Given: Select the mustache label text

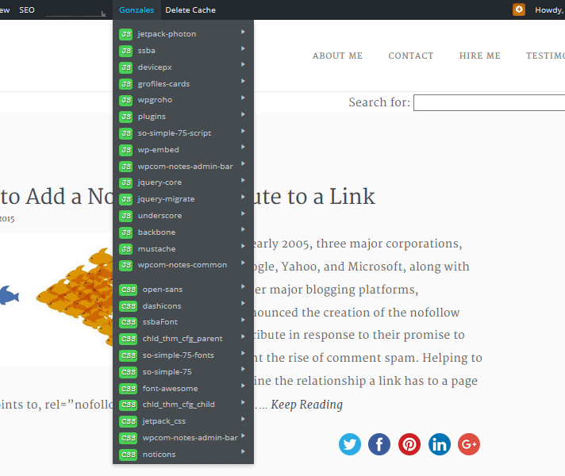Looking at the screenshot, I should pos(157,248).
